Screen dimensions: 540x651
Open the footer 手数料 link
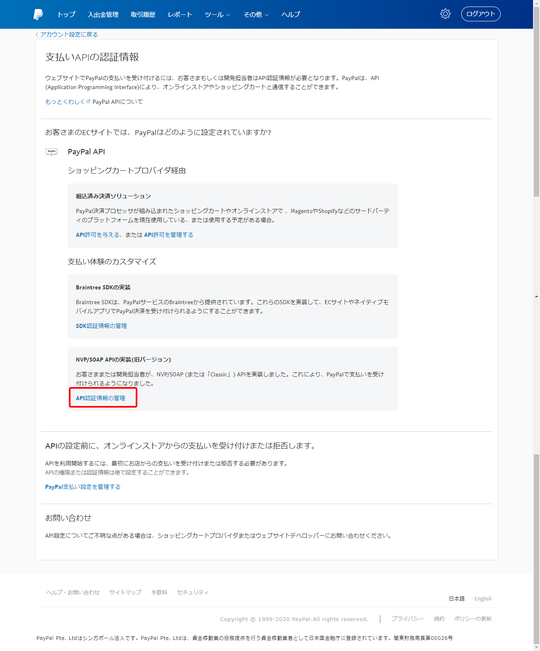[x=159, y=592]
